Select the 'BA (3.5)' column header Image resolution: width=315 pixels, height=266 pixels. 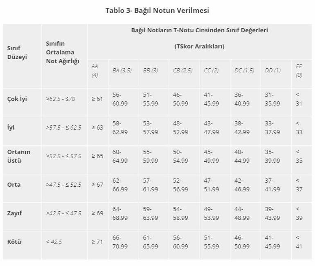coord(122,70)
